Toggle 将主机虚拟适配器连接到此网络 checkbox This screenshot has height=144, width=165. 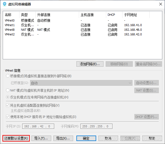pos(8,105)
